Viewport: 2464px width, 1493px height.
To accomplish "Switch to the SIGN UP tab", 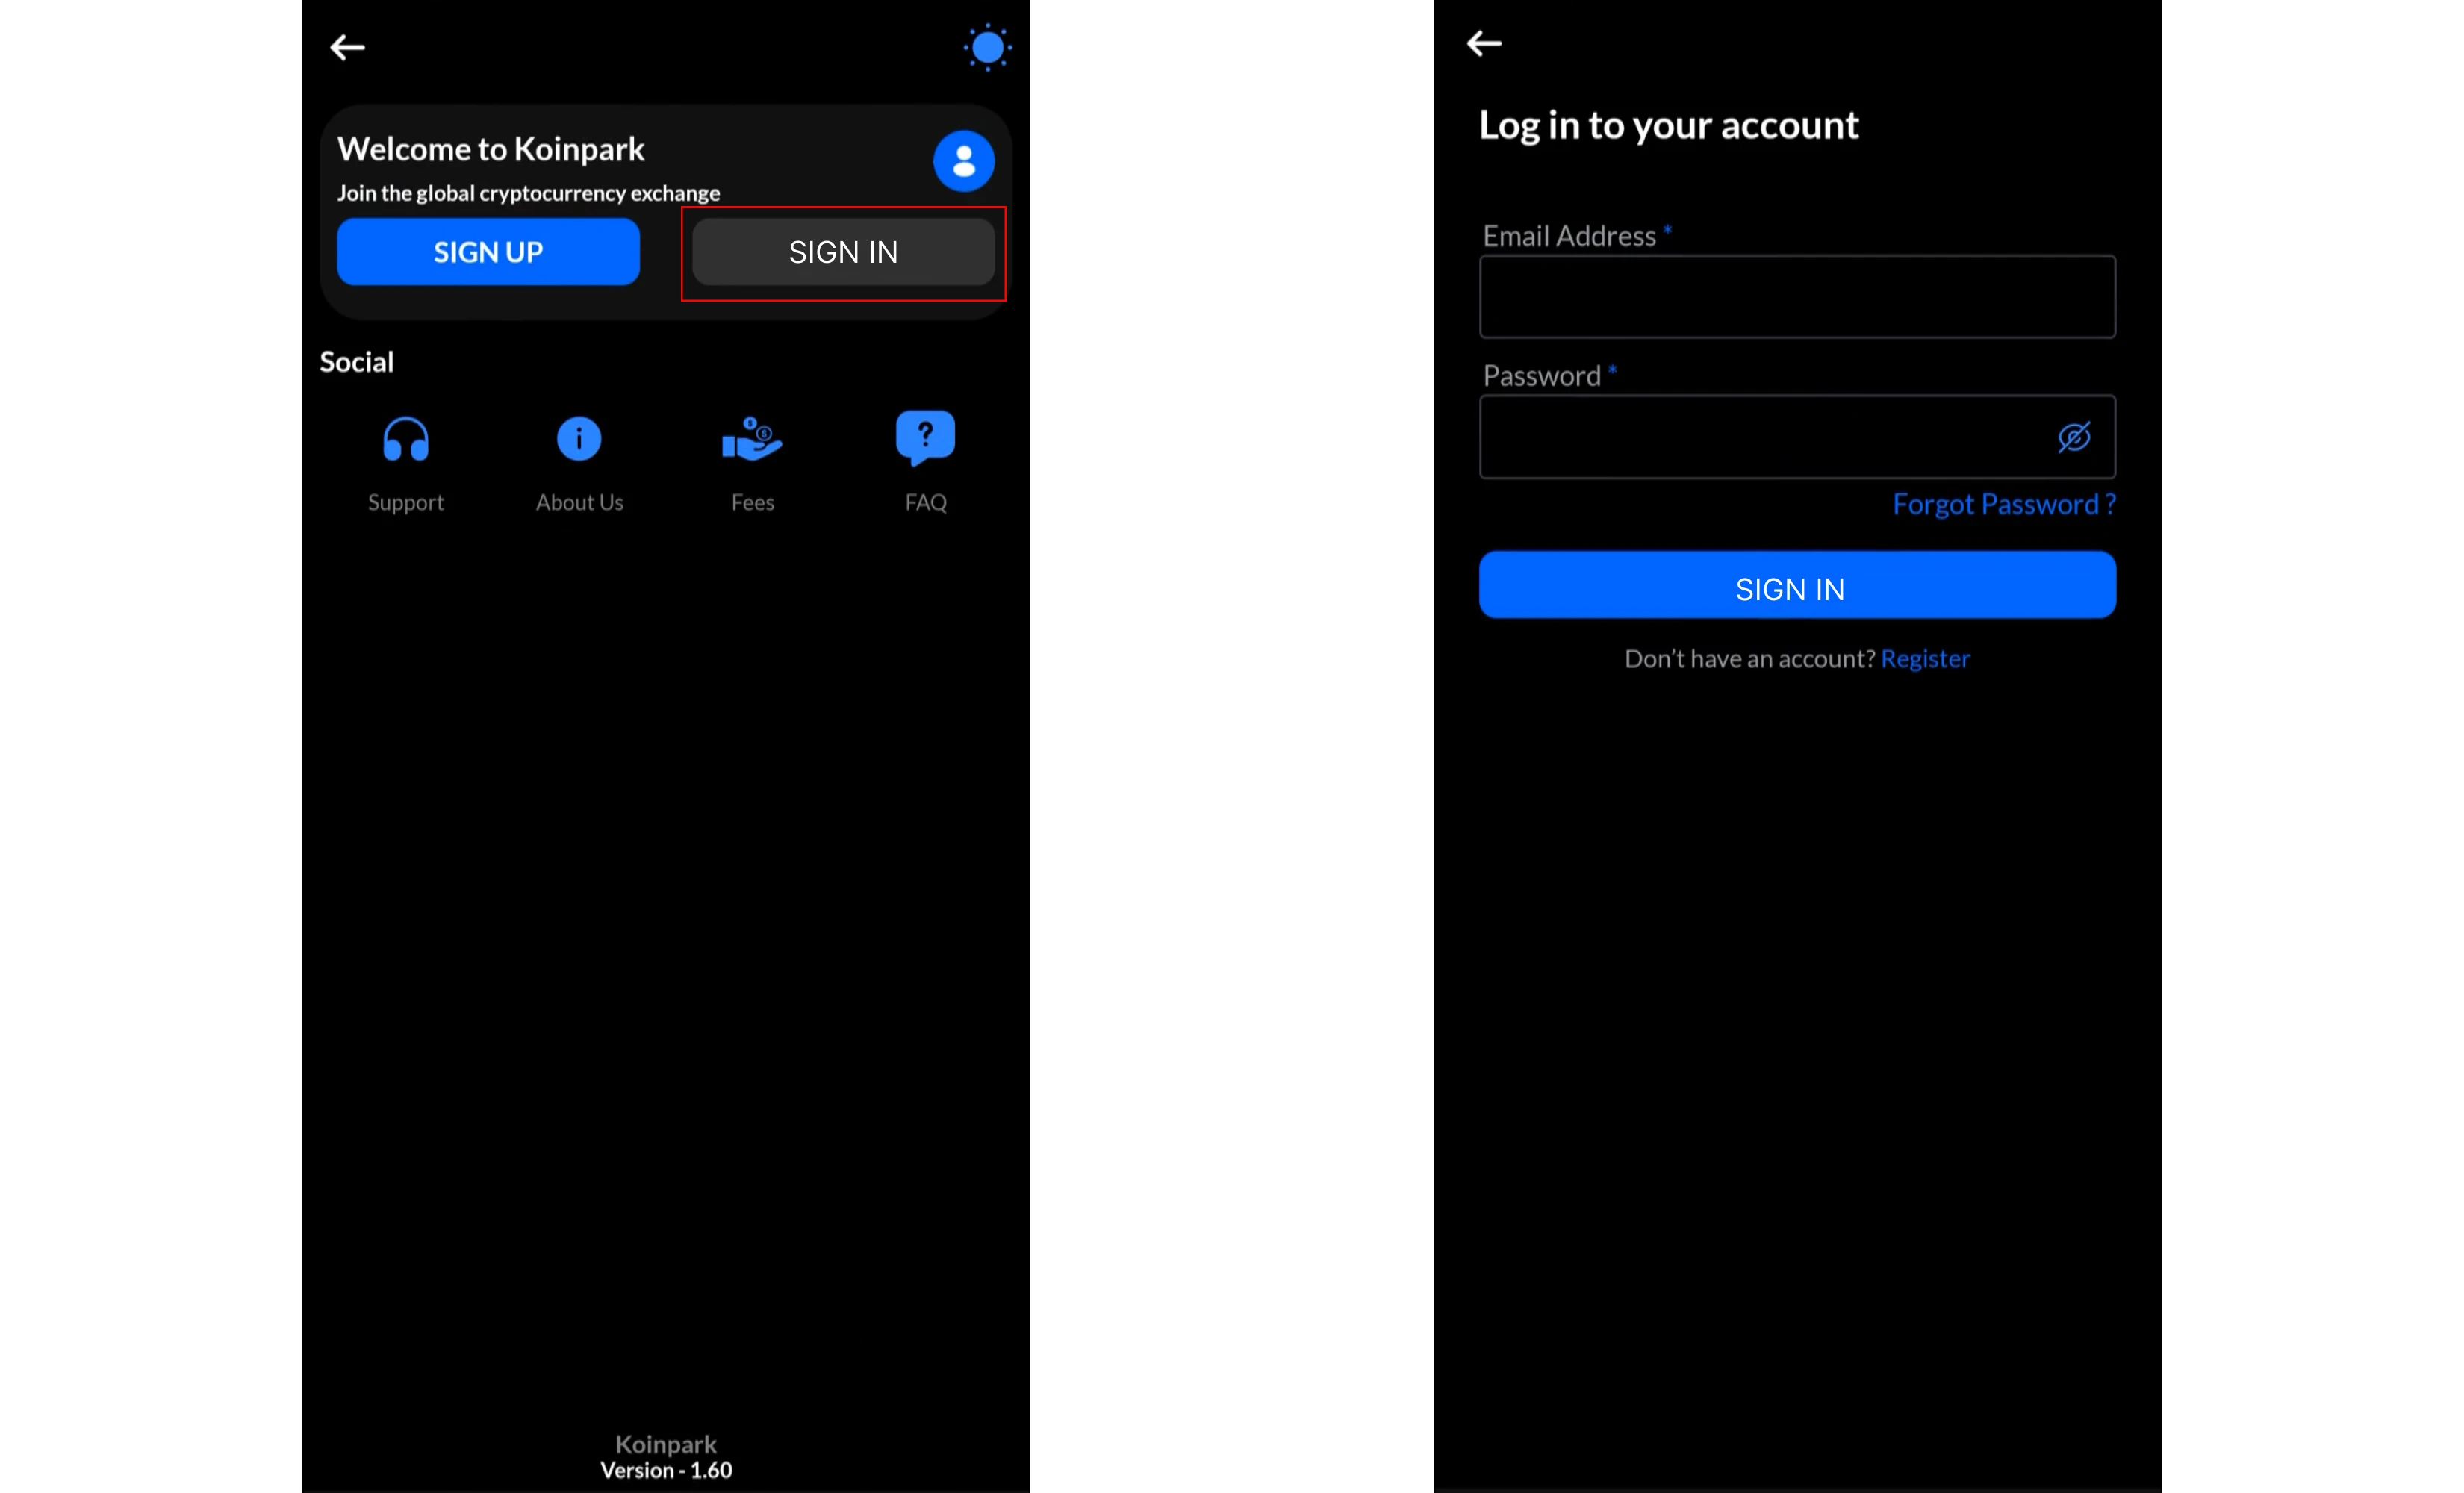I will pos(488,251).
